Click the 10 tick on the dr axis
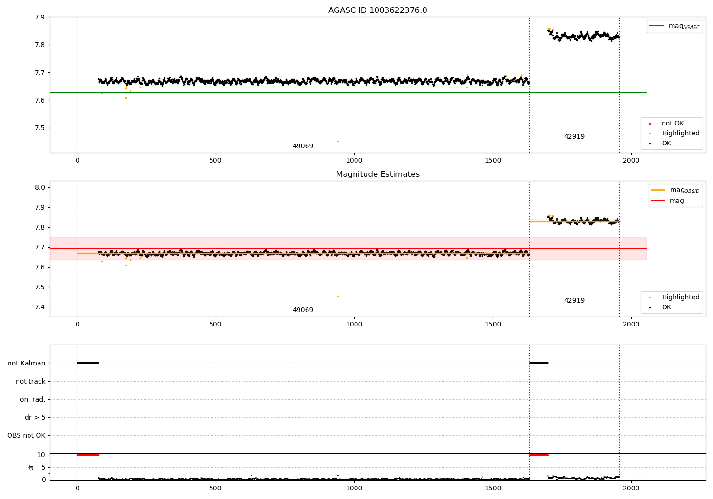The height and width of the screenshot is (499, 713). point(41,455)
